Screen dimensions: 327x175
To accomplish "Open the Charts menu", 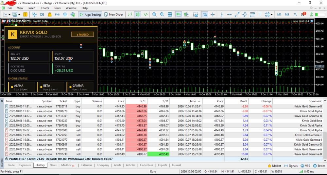I will (44, 8).
